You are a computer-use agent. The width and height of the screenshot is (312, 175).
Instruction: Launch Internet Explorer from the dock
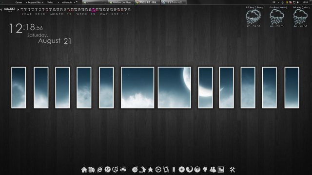pyautogui.click(x=99, y=170)
